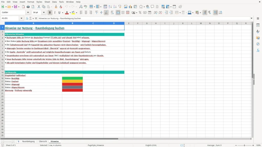Switch to the Übersicht sheet tab
The width and height of the screenshot is (262, 147).
point(43,141)
